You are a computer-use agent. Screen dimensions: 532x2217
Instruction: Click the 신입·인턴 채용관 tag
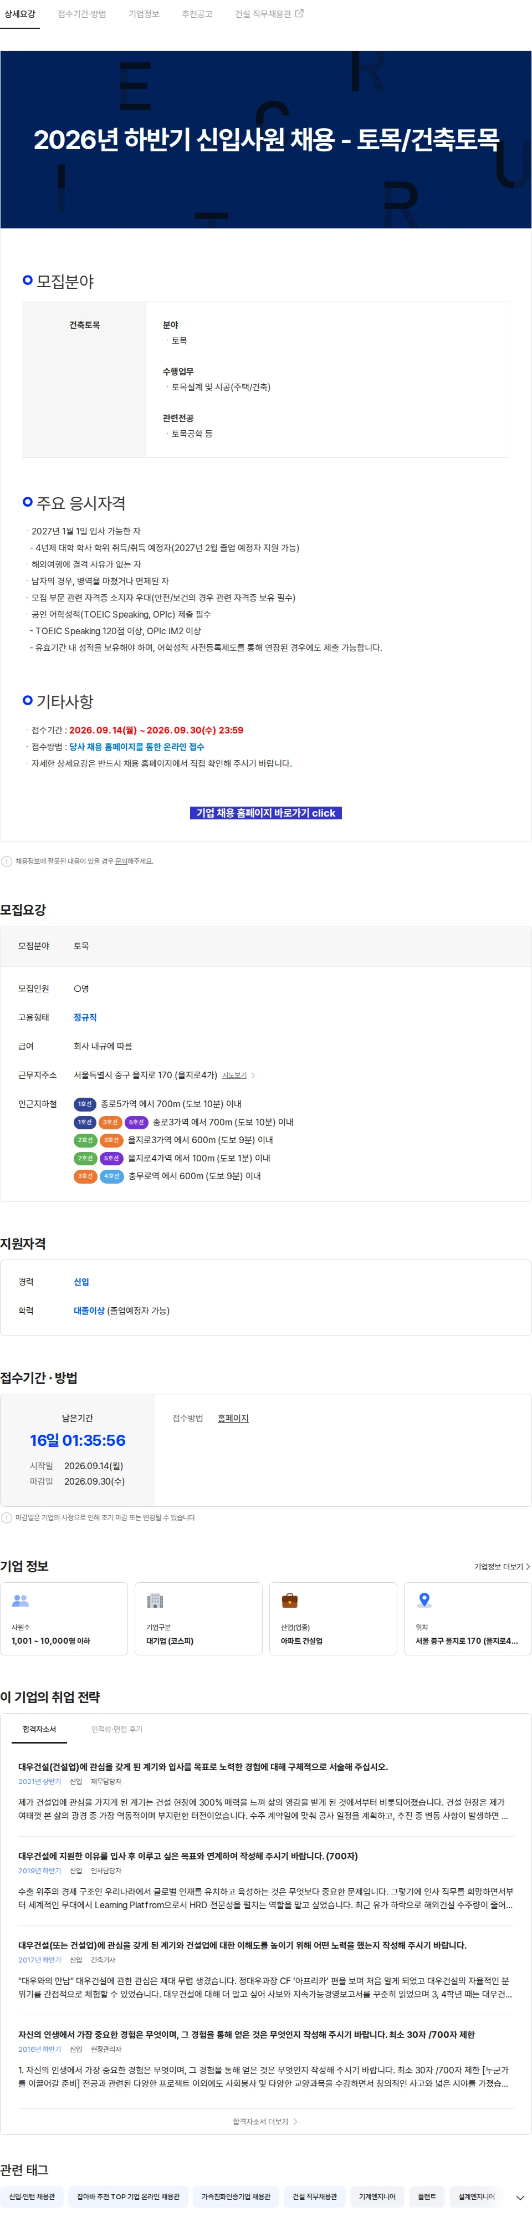coord(32,2196)
